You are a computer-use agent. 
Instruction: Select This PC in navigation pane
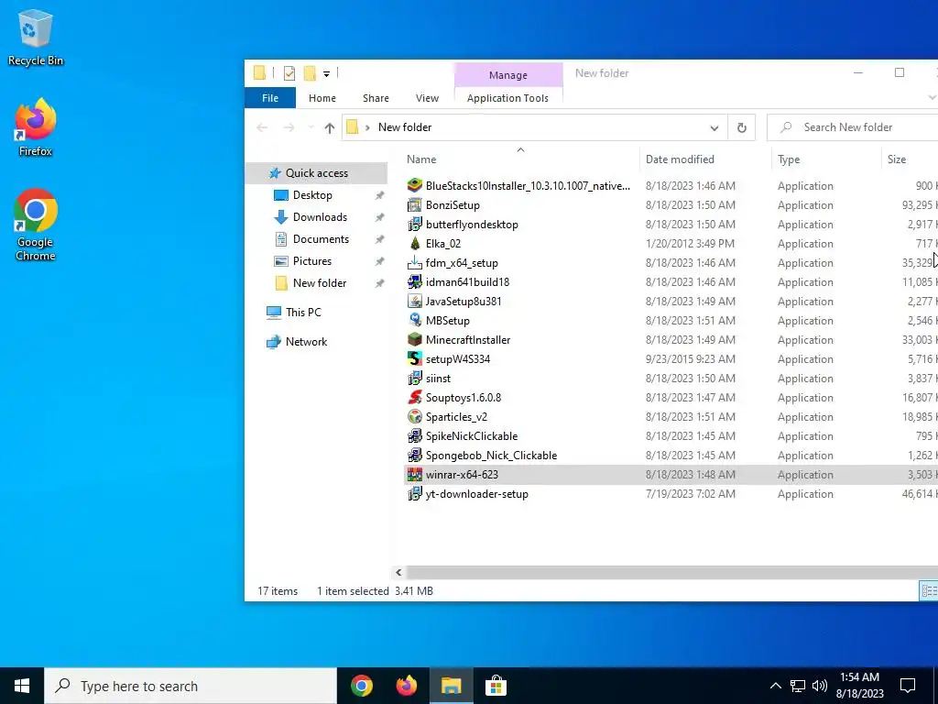pos(303,313)
